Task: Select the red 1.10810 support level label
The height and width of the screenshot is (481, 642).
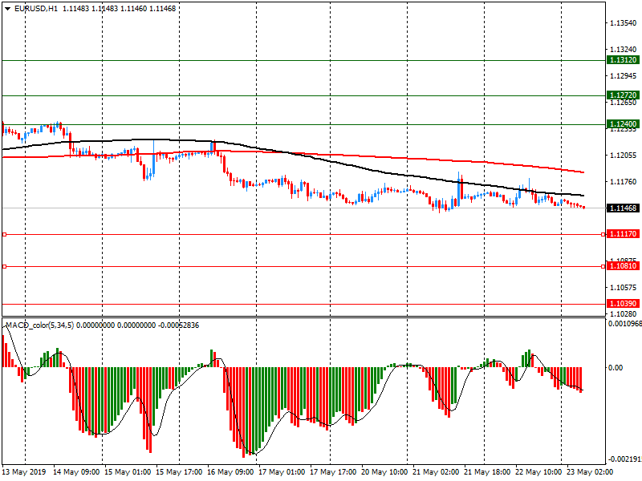Action: coord(623,265)
